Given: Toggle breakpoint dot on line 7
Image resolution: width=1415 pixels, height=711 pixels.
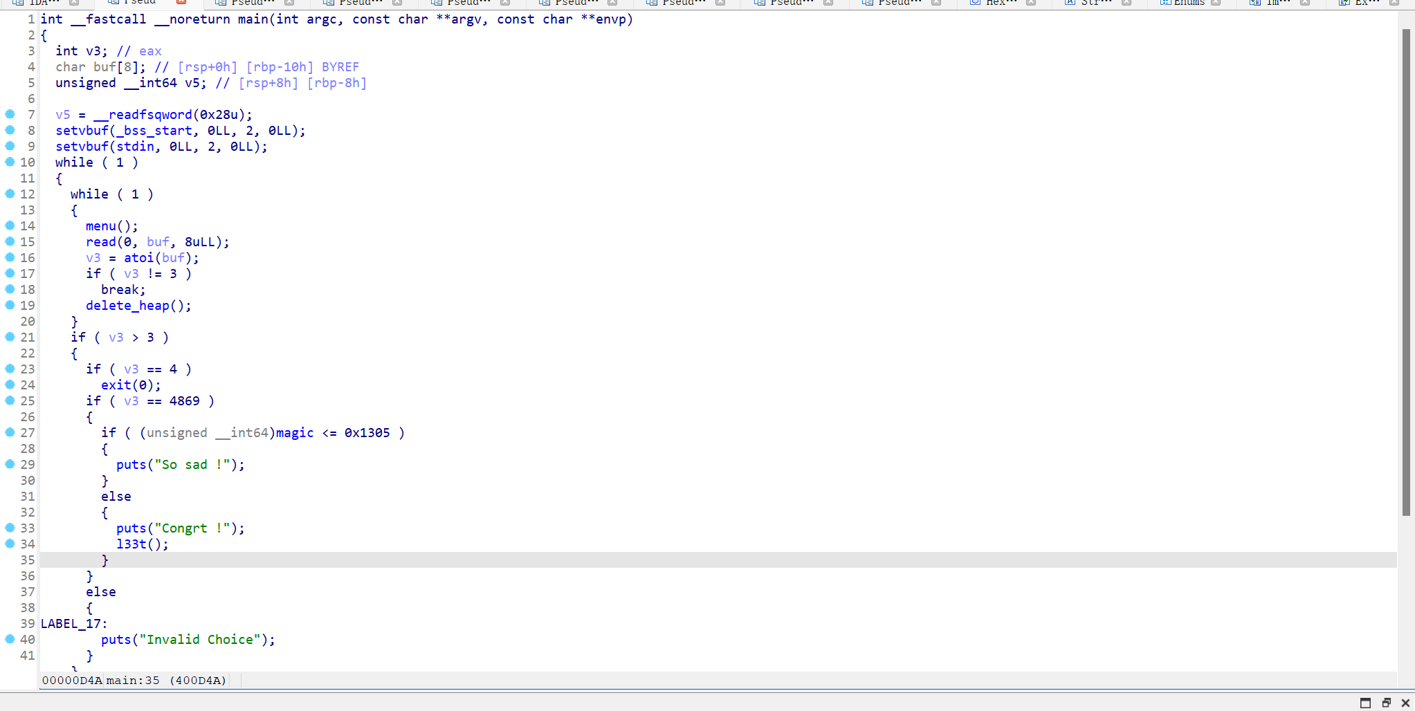Looking at the screenshot, I should (10, 114).
